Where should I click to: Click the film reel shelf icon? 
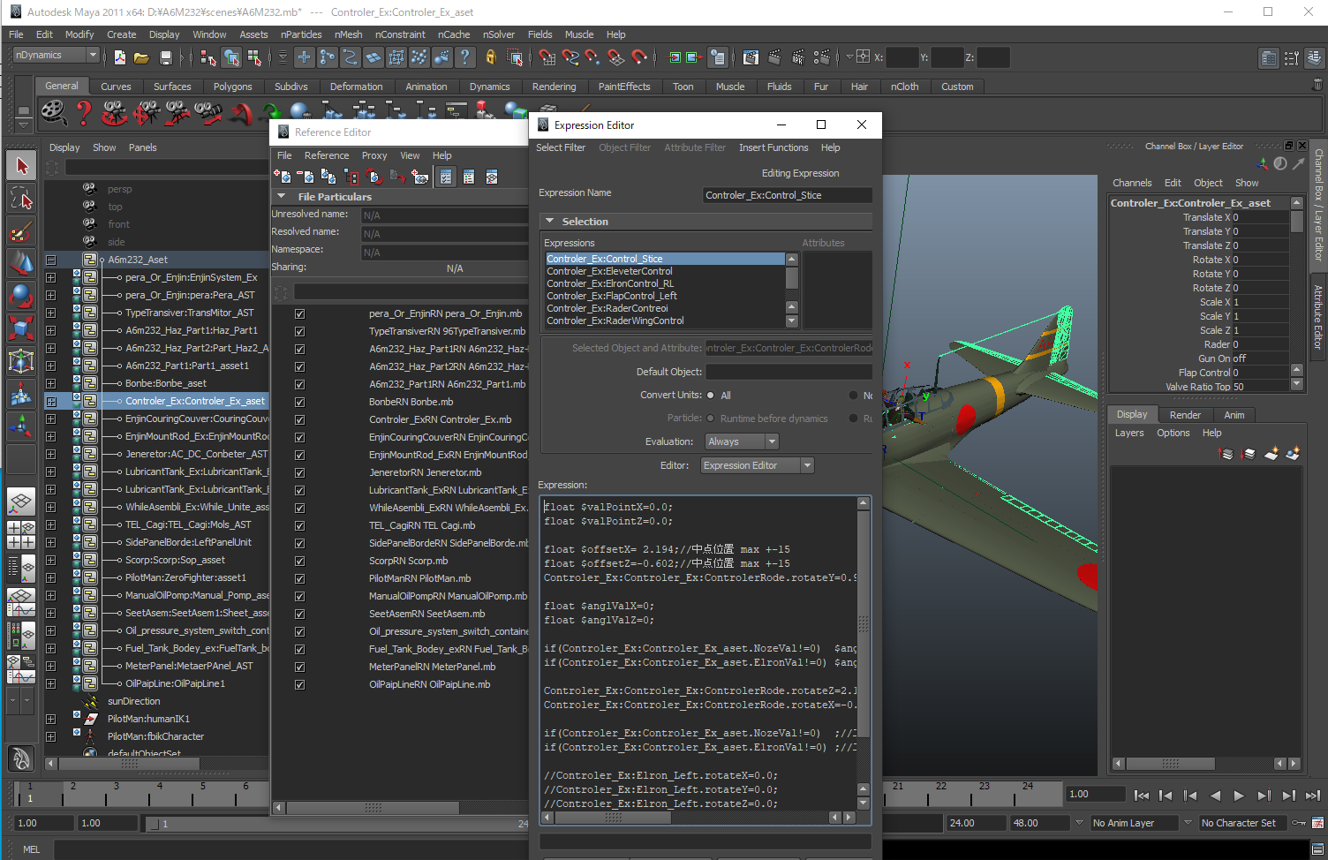coord(53,112)
